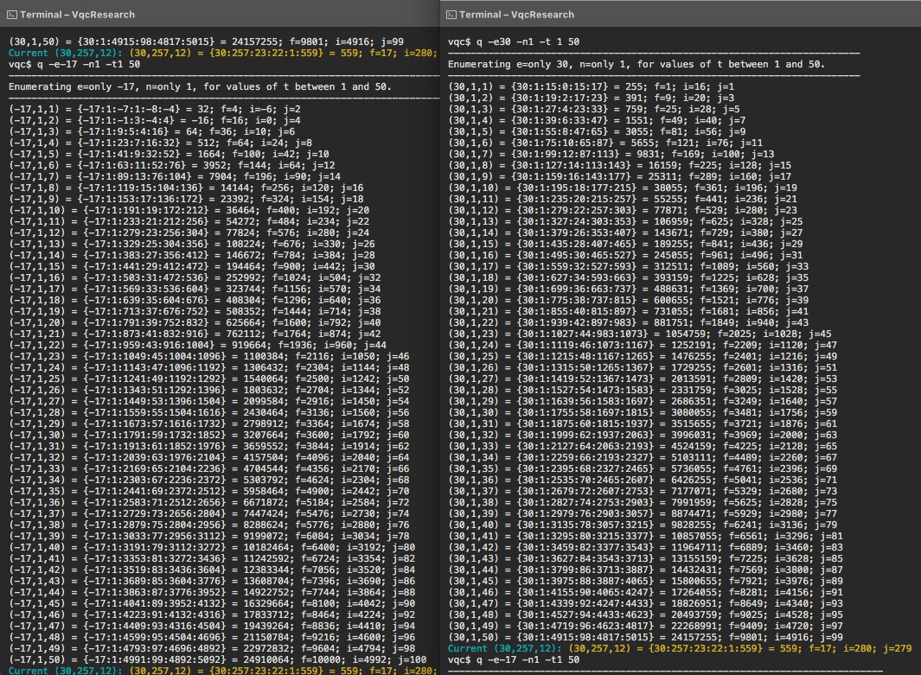
Task: Select the (30,1,40) row showing 9828255
Action: (x=642, y=525)
